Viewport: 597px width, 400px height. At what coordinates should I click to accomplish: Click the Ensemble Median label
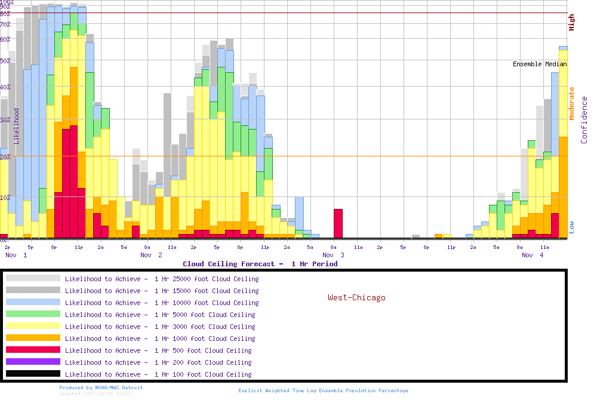540,64
